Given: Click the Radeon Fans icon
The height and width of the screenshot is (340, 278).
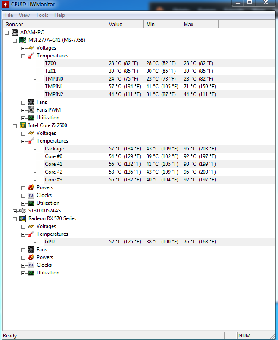Looking at the screenshot, I should [x=31, y=250].
